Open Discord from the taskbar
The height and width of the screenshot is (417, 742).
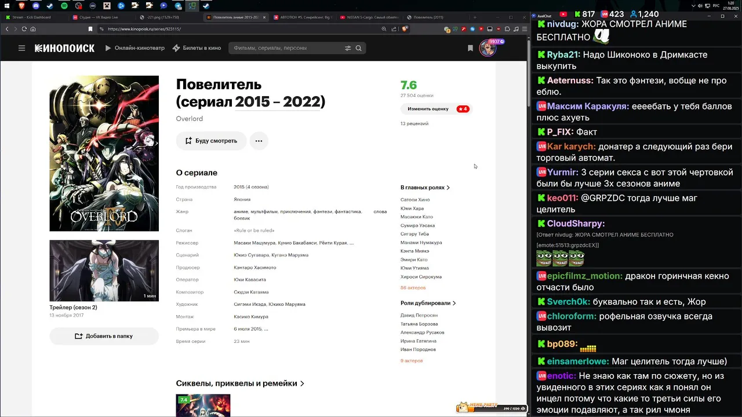36,6
